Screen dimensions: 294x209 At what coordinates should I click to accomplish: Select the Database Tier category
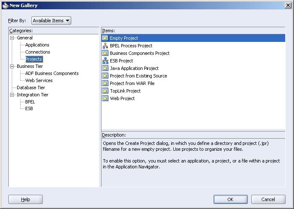point(31,88)
